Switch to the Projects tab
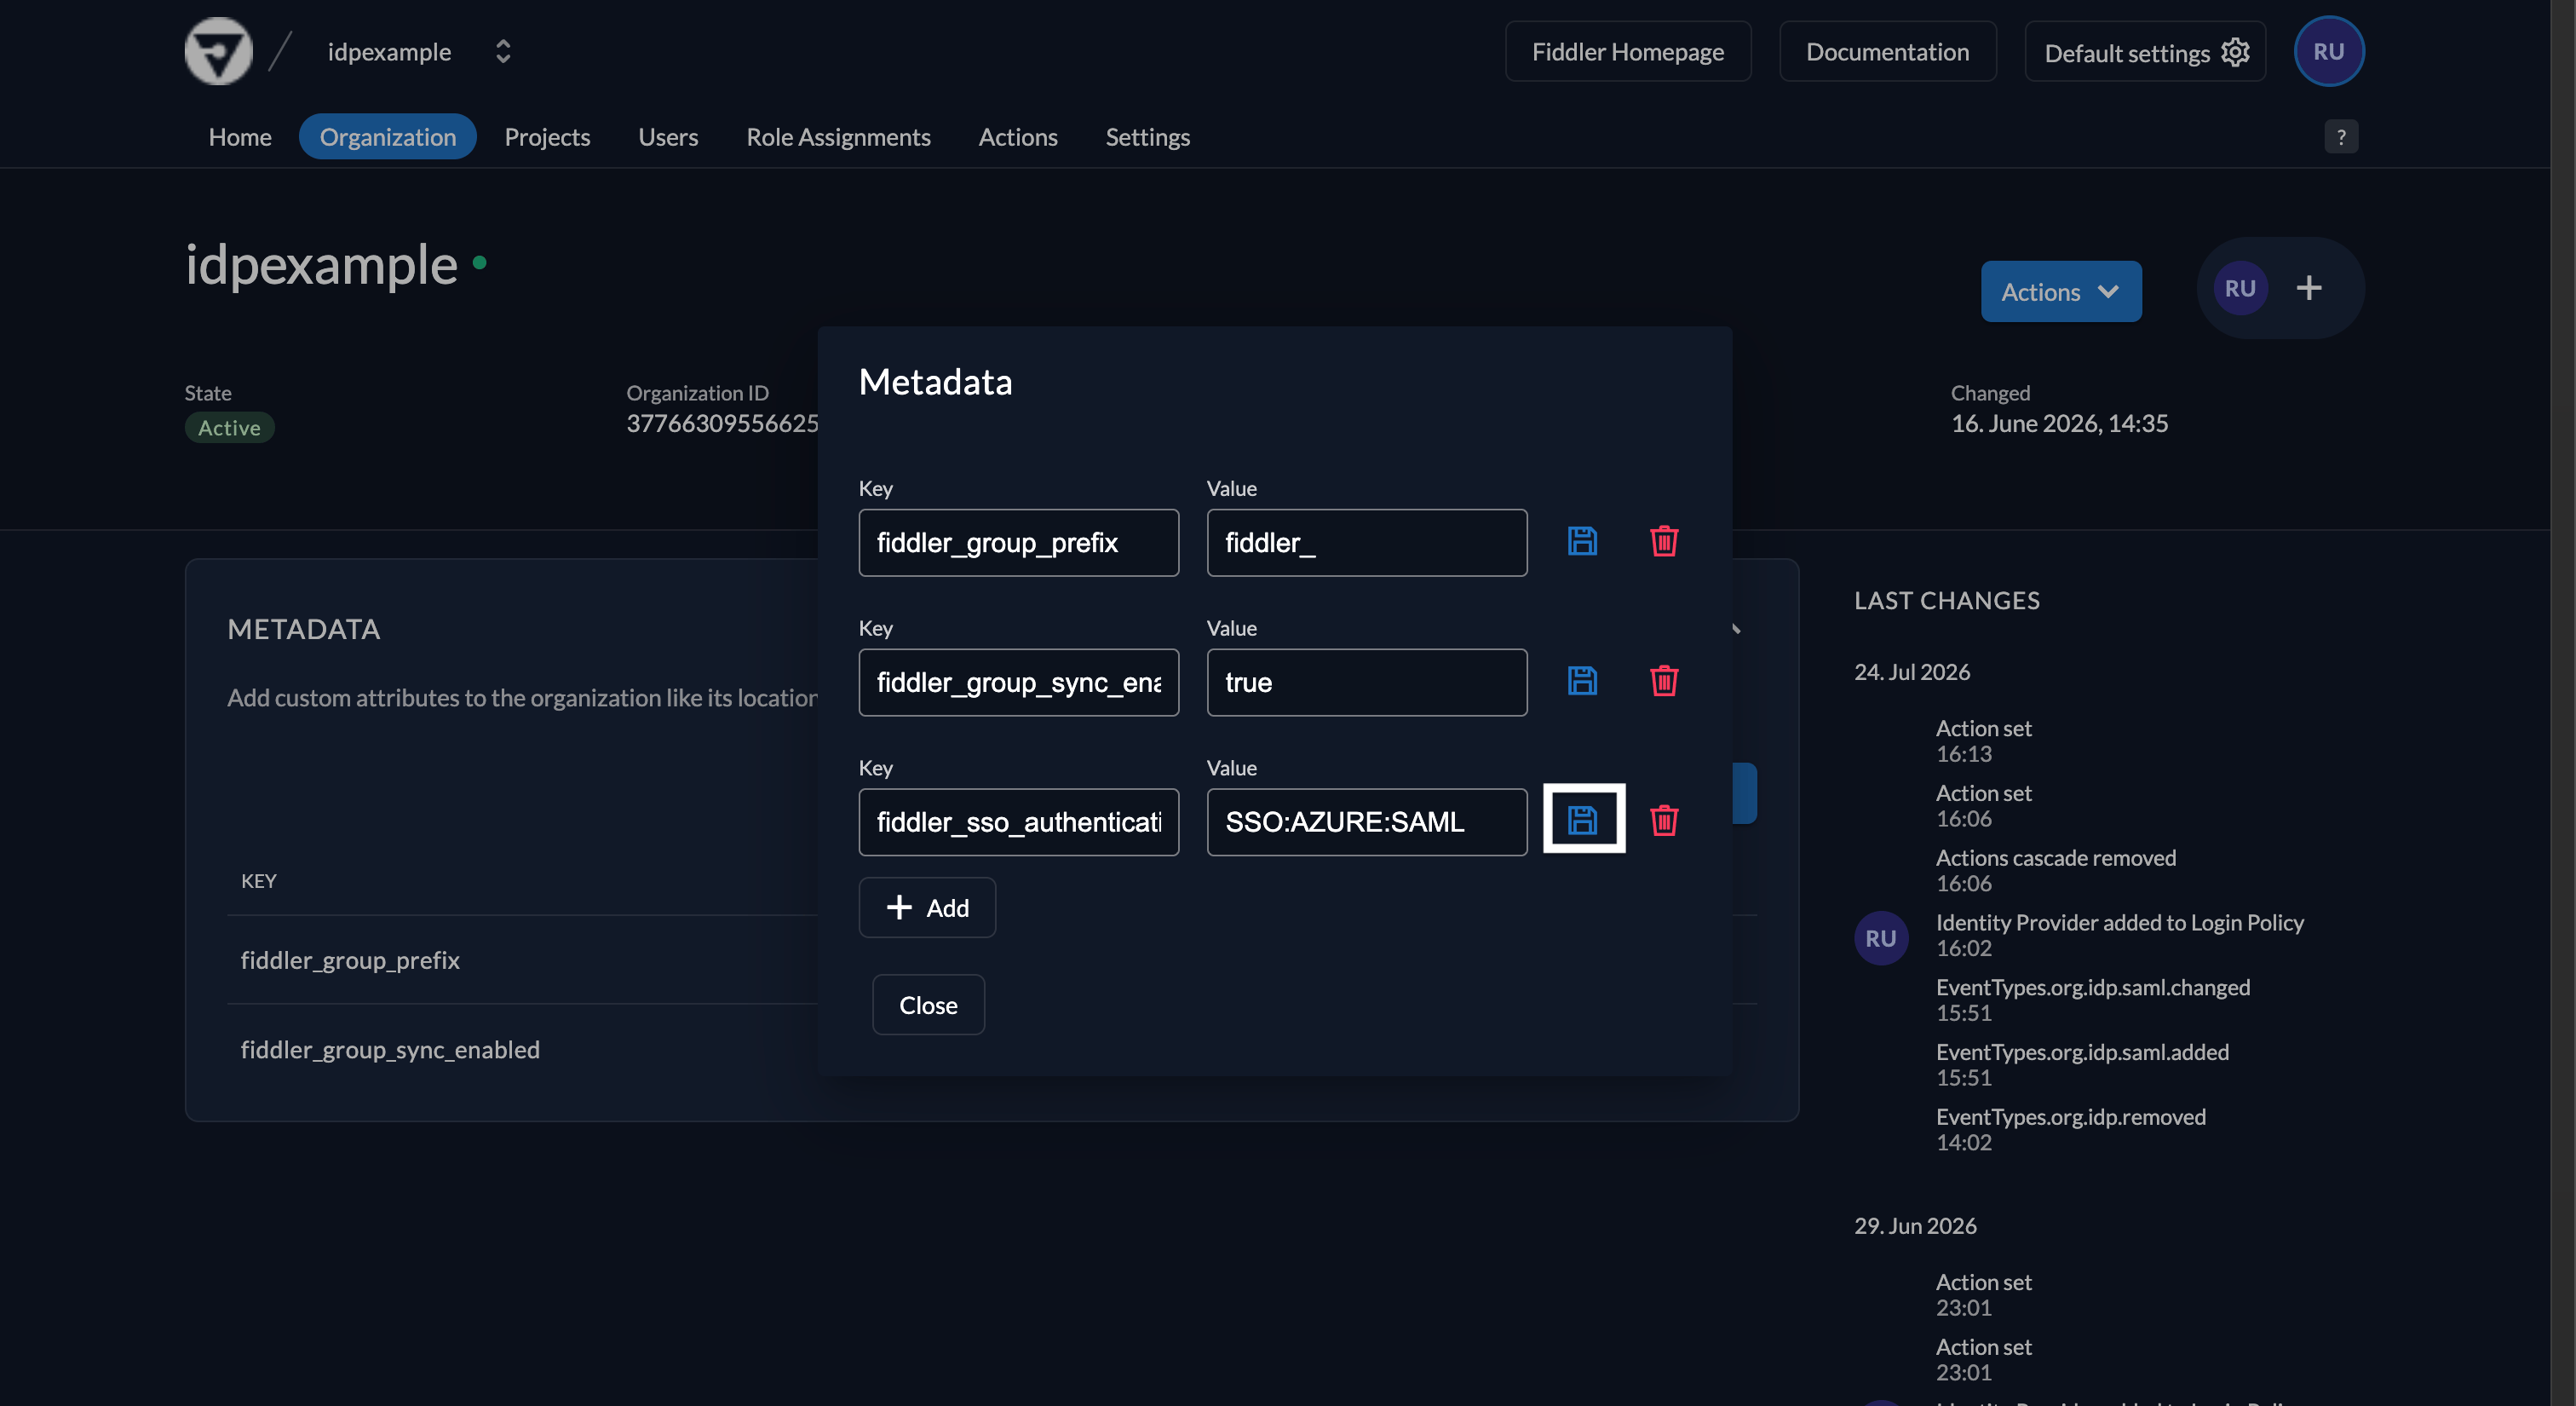Viewport: 2576px width, 1406px height. click(x=547, y=137)
